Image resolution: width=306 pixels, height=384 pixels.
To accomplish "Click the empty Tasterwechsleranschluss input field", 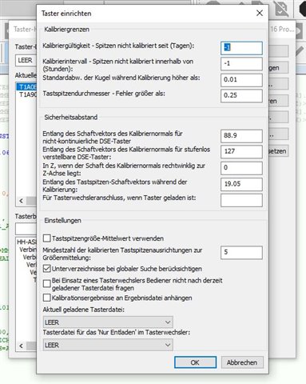I will [x=241, y=200].
